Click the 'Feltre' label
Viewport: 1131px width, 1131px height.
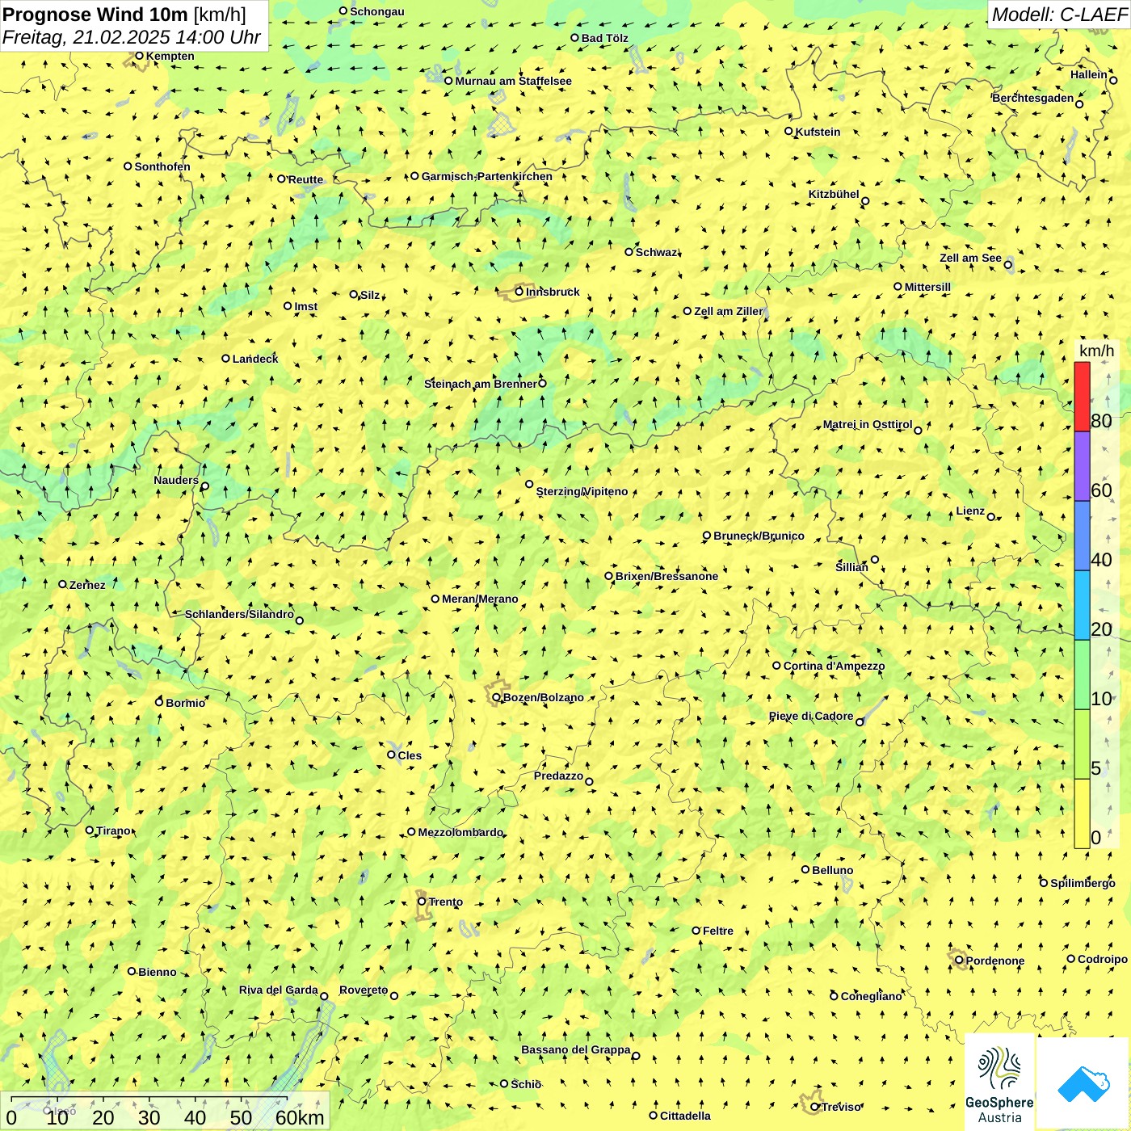[x=718, y=931]
